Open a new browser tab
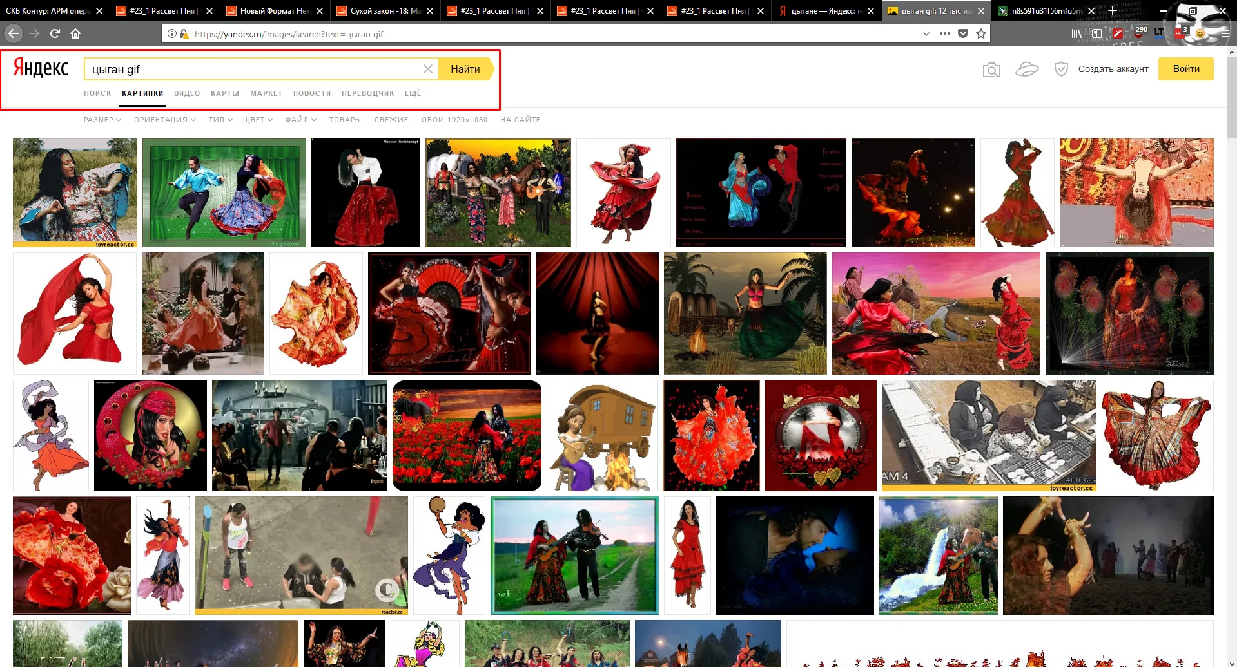1237x667 pixels. click(x=1113, y=10)
